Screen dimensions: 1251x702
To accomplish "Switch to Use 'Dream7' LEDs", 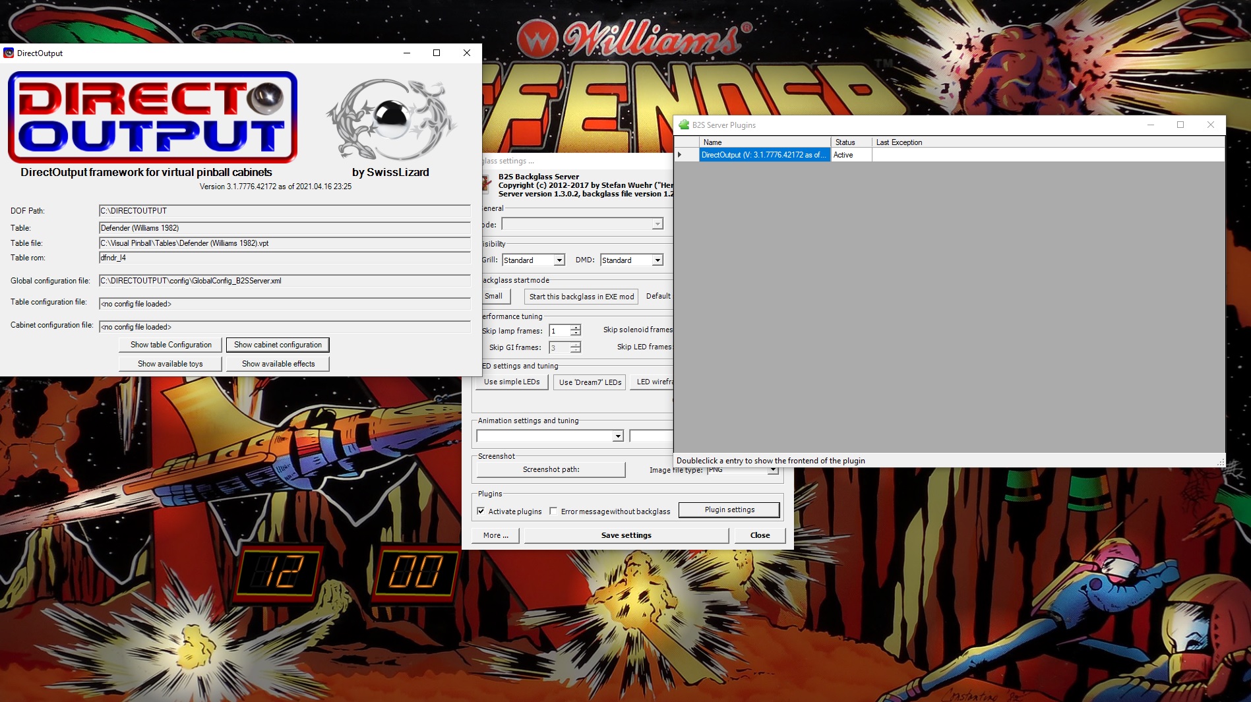I will tap(589, 382).
